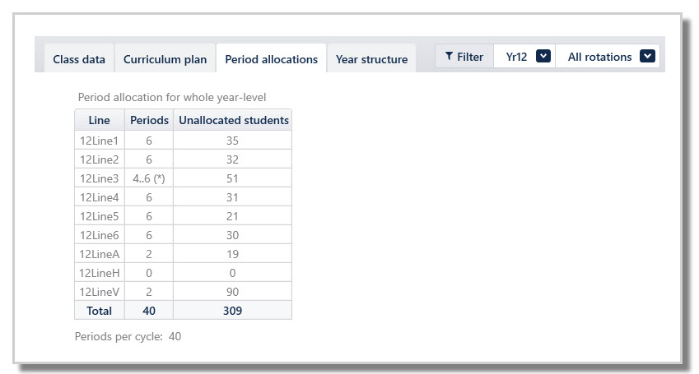The width and height of the screenshot is (699, 374).
Task: Switch to the Class data tab
Action: pyautogui.click(x=79, y=59)
